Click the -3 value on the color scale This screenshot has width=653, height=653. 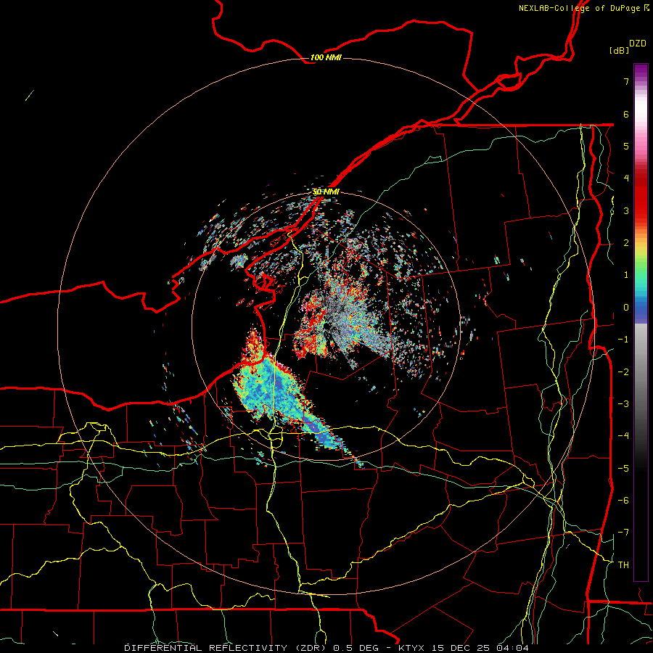623,404
